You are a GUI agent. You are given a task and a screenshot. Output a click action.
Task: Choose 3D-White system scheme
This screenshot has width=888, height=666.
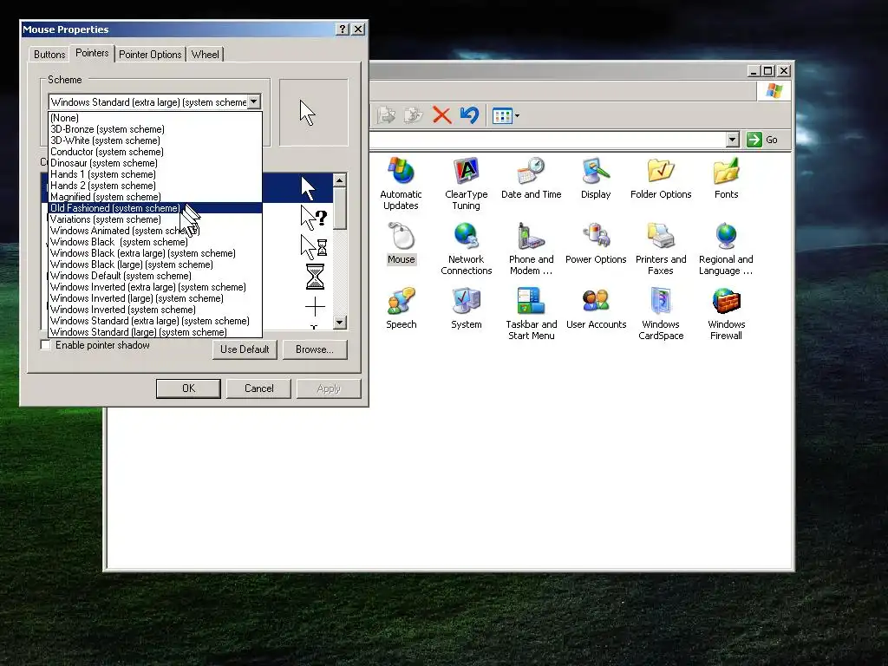click(x=154, y=140)
